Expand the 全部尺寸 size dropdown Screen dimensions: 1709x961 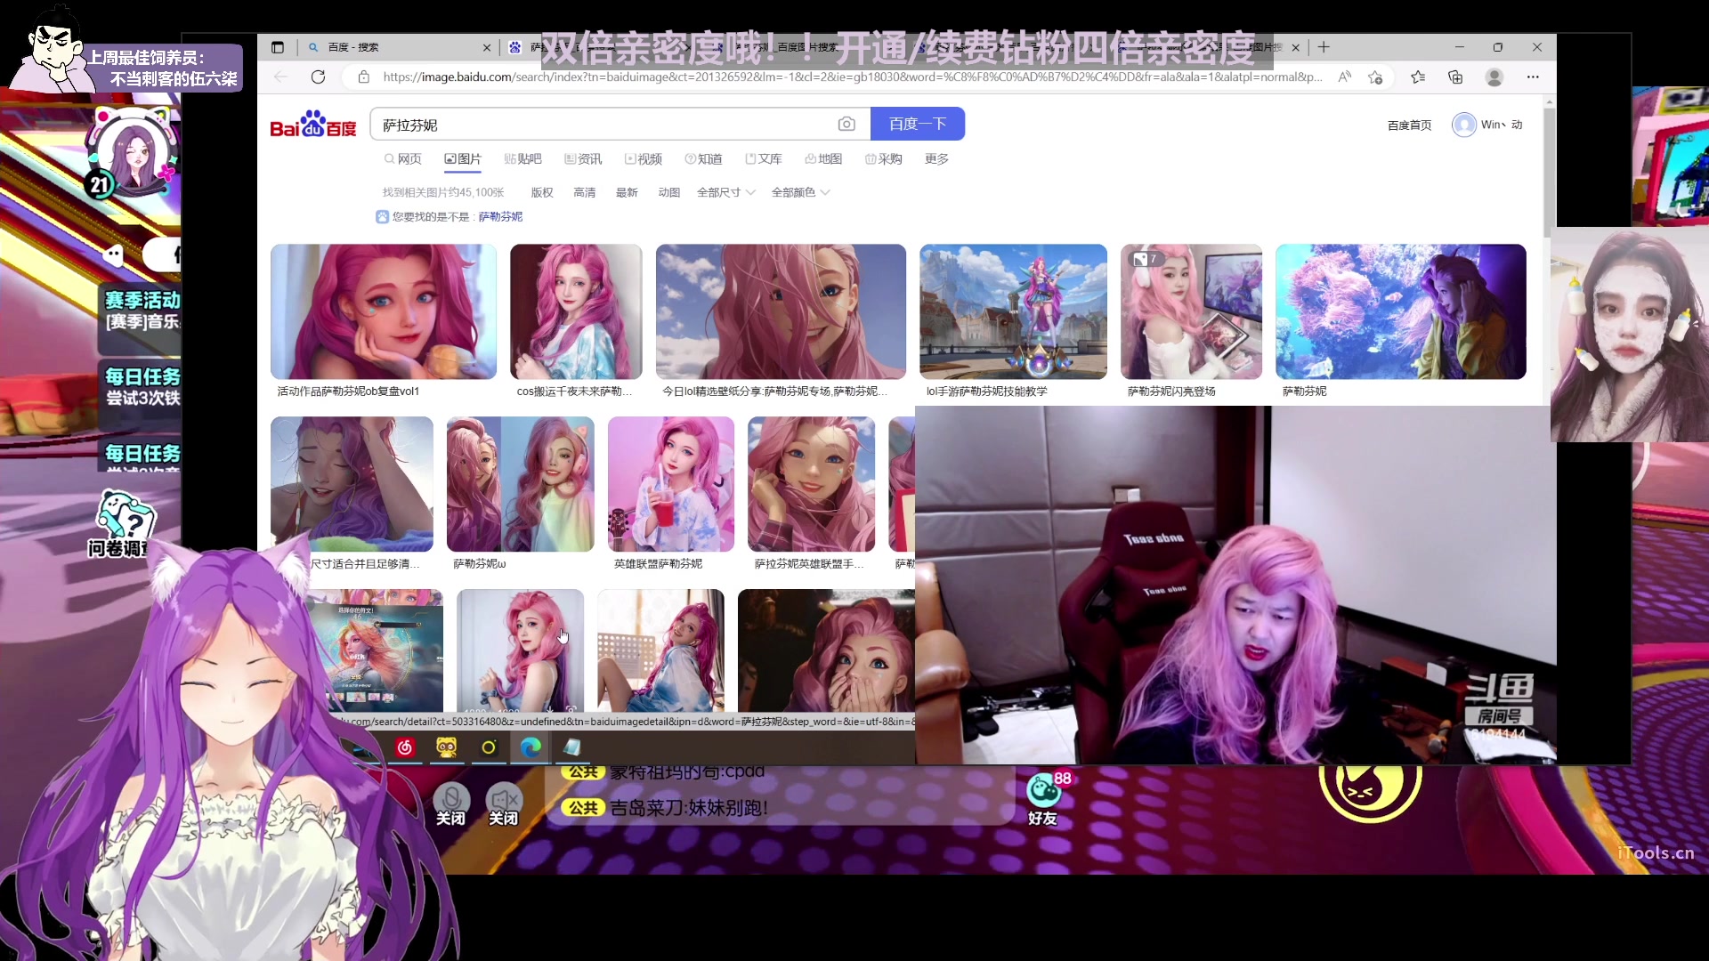tap(726, 192)
